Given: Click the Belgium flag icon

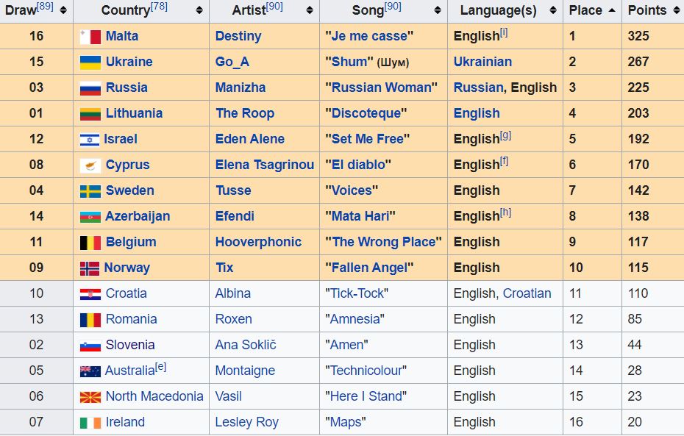Looking at the screenshot, I should [90, 243].
